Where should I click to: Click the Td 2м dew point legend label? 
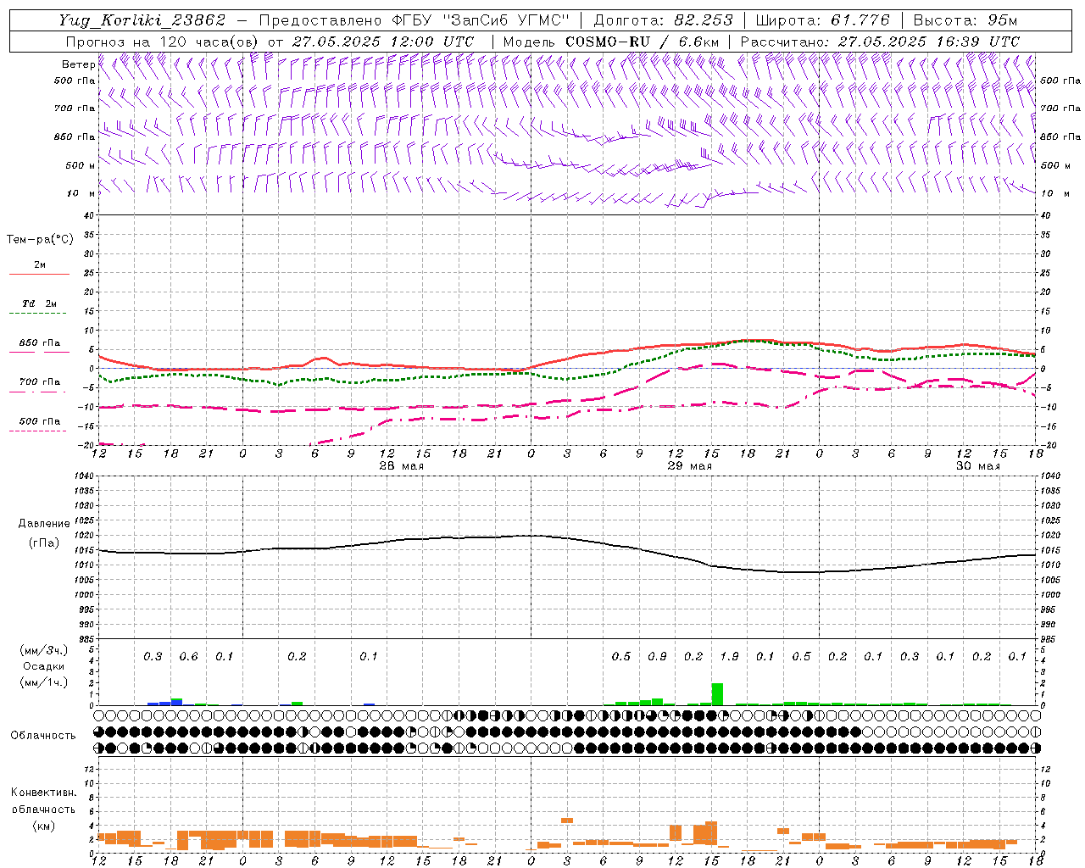point(39,303)
